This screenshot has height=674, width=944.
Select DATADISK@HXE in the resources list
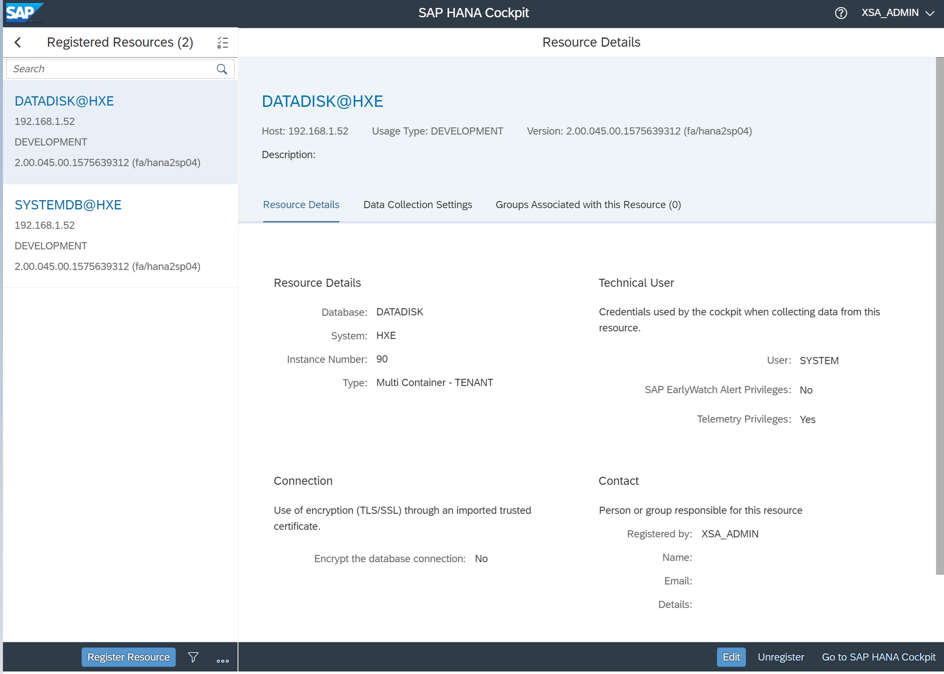pos(120,132)
